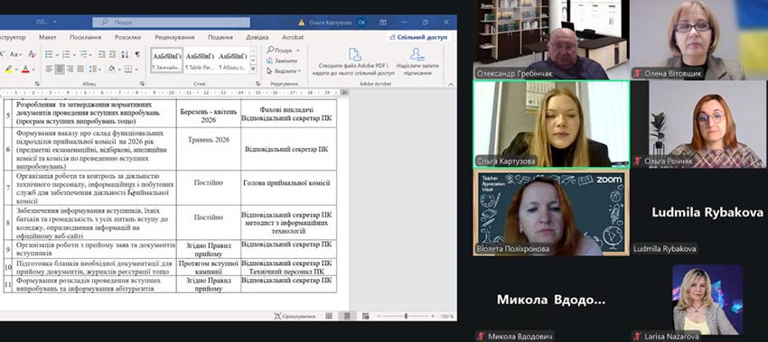Viewport: 768px width, 342px height.
Task: Apply yellow text highlight color
Action: click(x=9, y=69)
